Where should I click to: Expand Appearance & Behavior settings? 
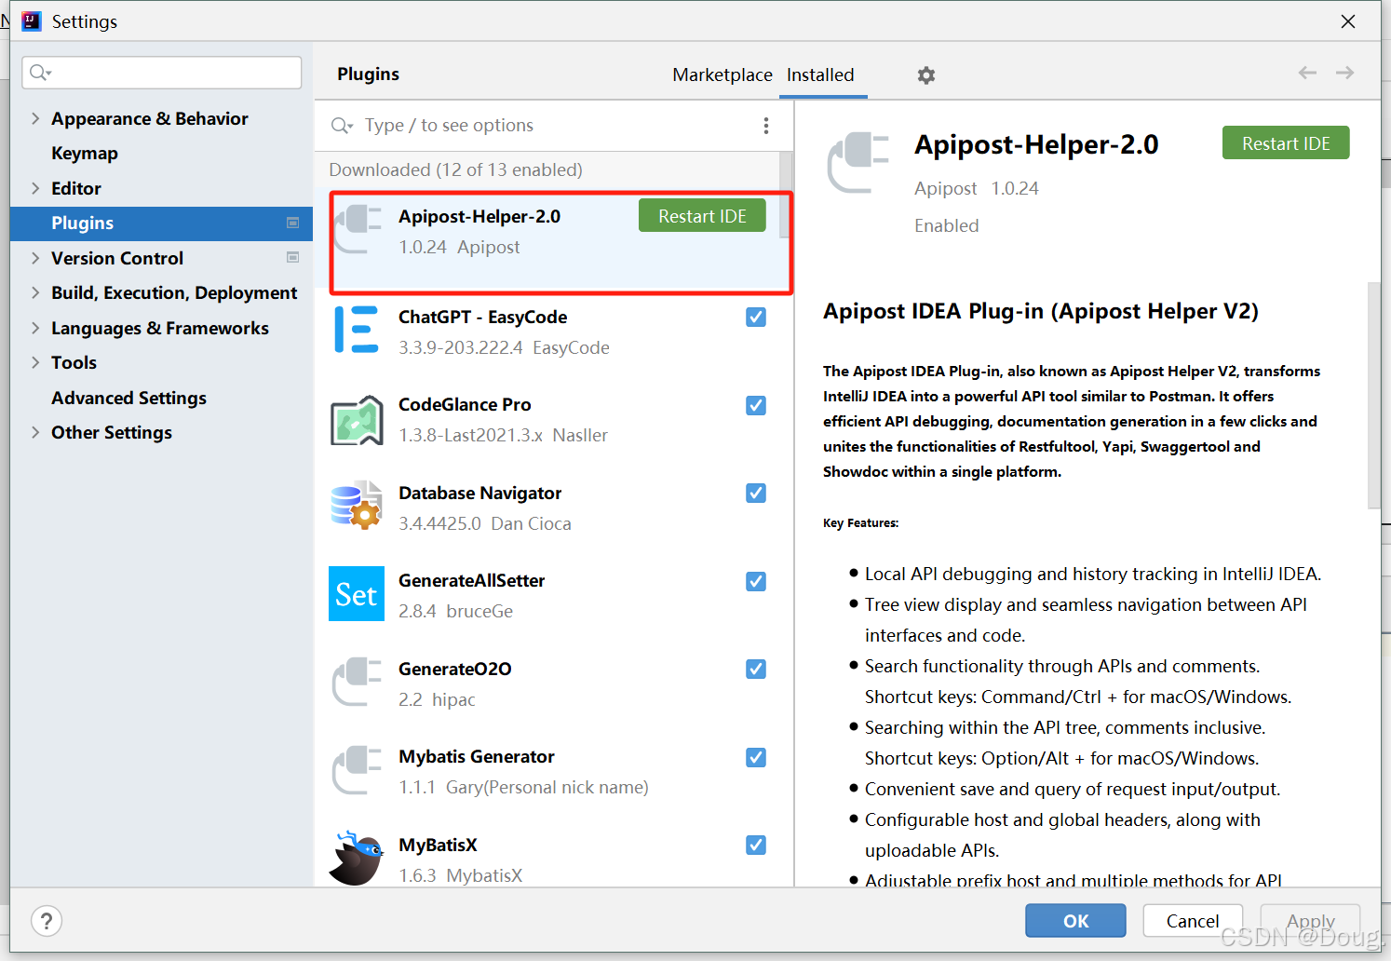click(x=35, y=118)
